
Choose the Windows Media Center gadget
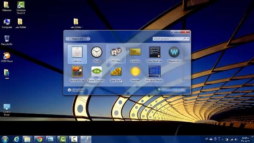click(x=155, y=73)
